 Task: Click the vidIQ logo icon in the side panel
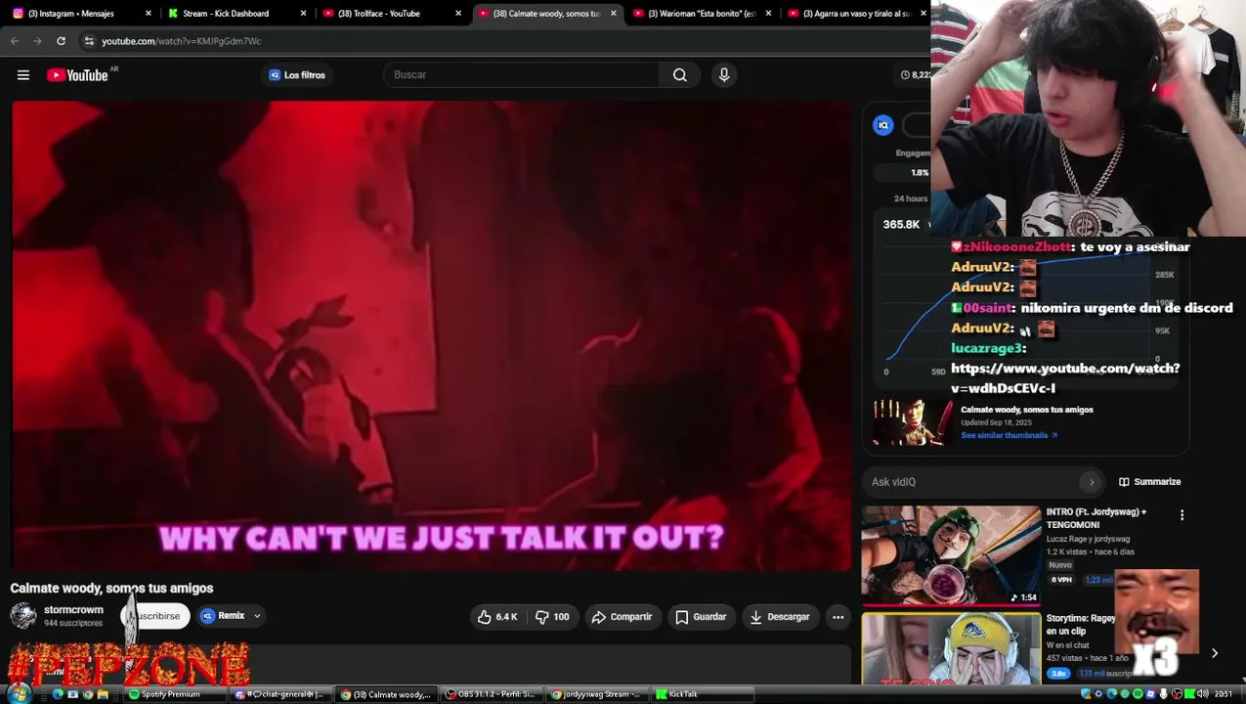tap(883, 125)
